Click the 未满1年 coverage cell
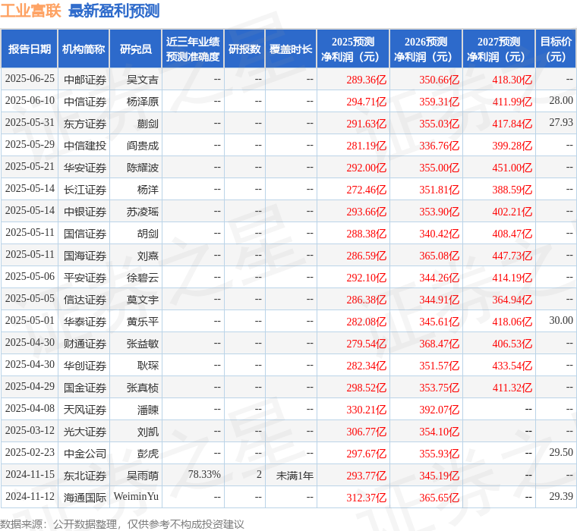This screenshot has height=531, width=577. (295, 476)
